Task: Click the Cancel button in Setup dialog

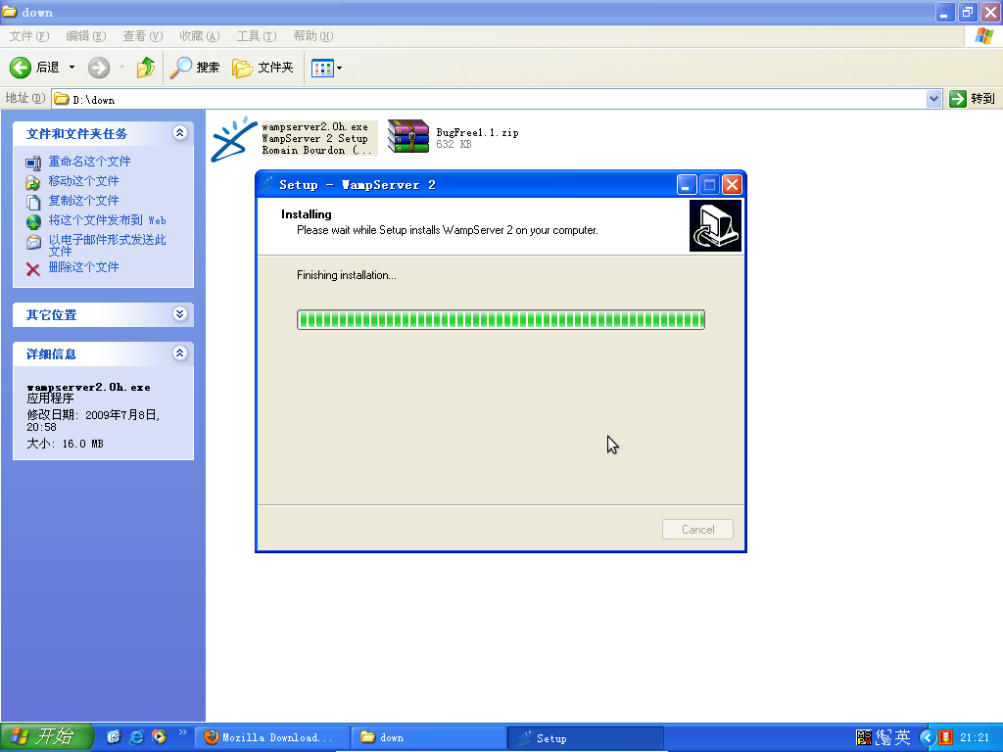Action: 697,530
